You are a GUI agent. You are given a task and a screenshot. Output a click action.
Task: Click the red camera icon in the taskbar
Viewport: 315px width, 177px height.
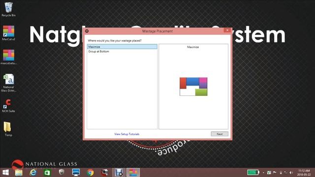(105, 173)
